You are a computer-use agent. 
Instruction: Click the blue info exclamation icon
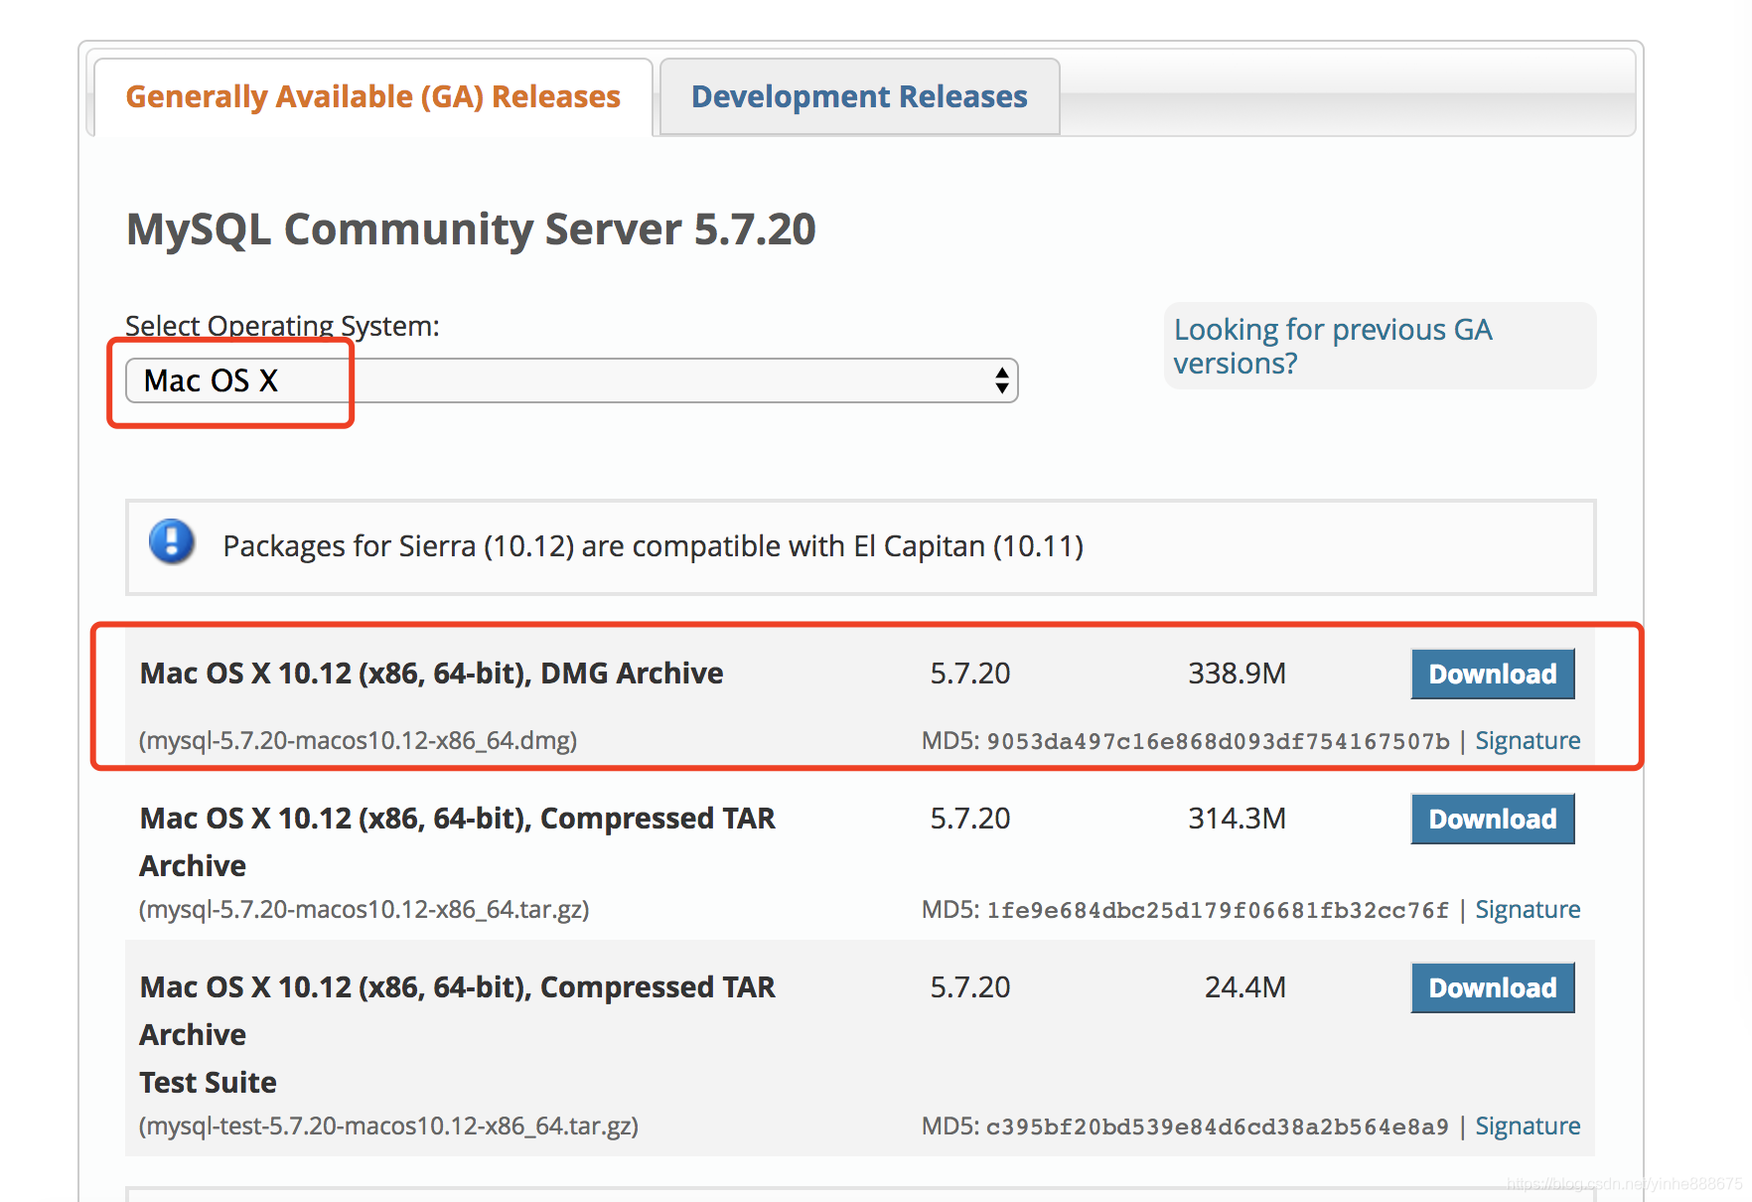(172, 542)
